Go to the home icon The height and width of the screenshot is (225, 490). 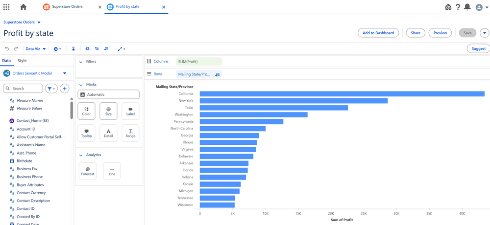coord(23,7)
